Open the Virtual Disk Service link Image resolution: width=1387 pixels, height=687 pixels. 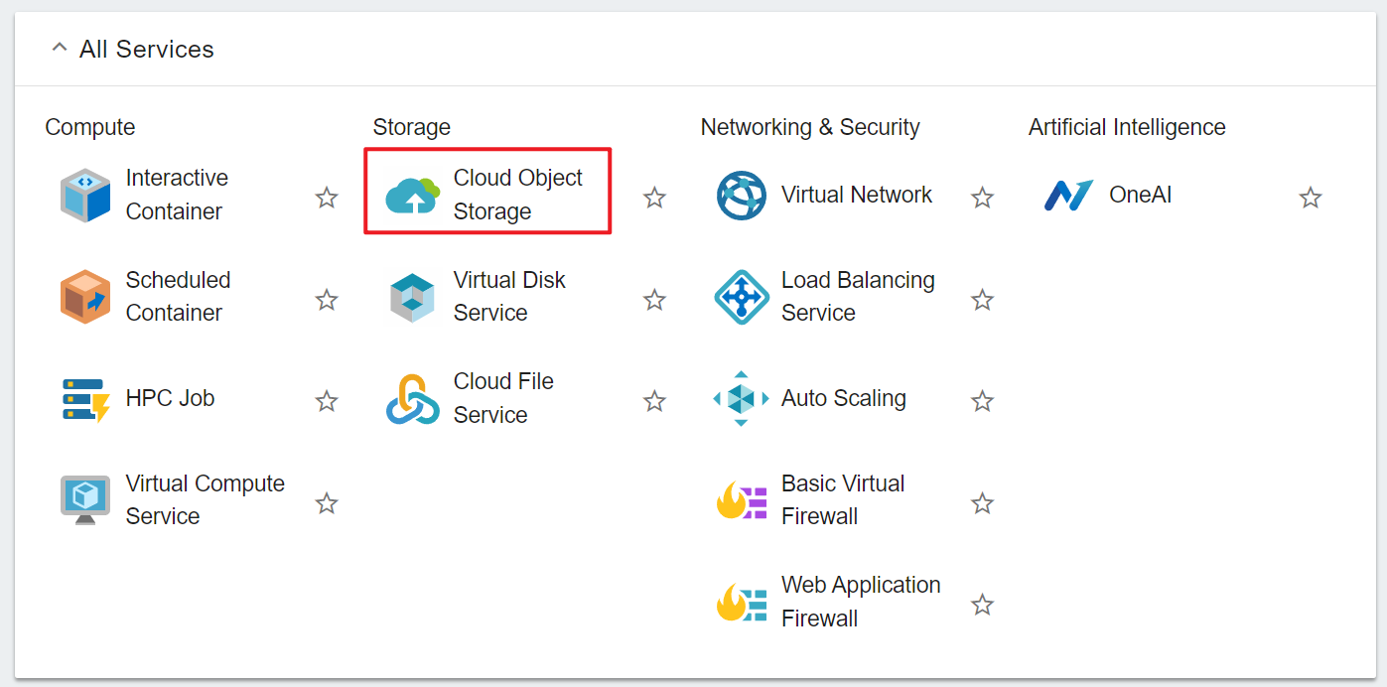tap(509, 296)
